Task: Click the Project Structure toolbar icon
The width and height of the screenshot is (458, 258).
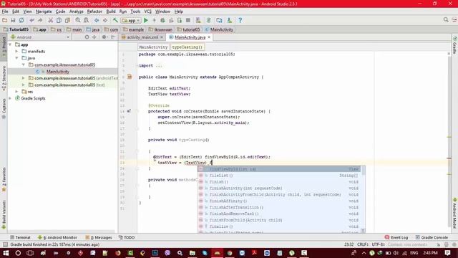Action: click(219, 20)
